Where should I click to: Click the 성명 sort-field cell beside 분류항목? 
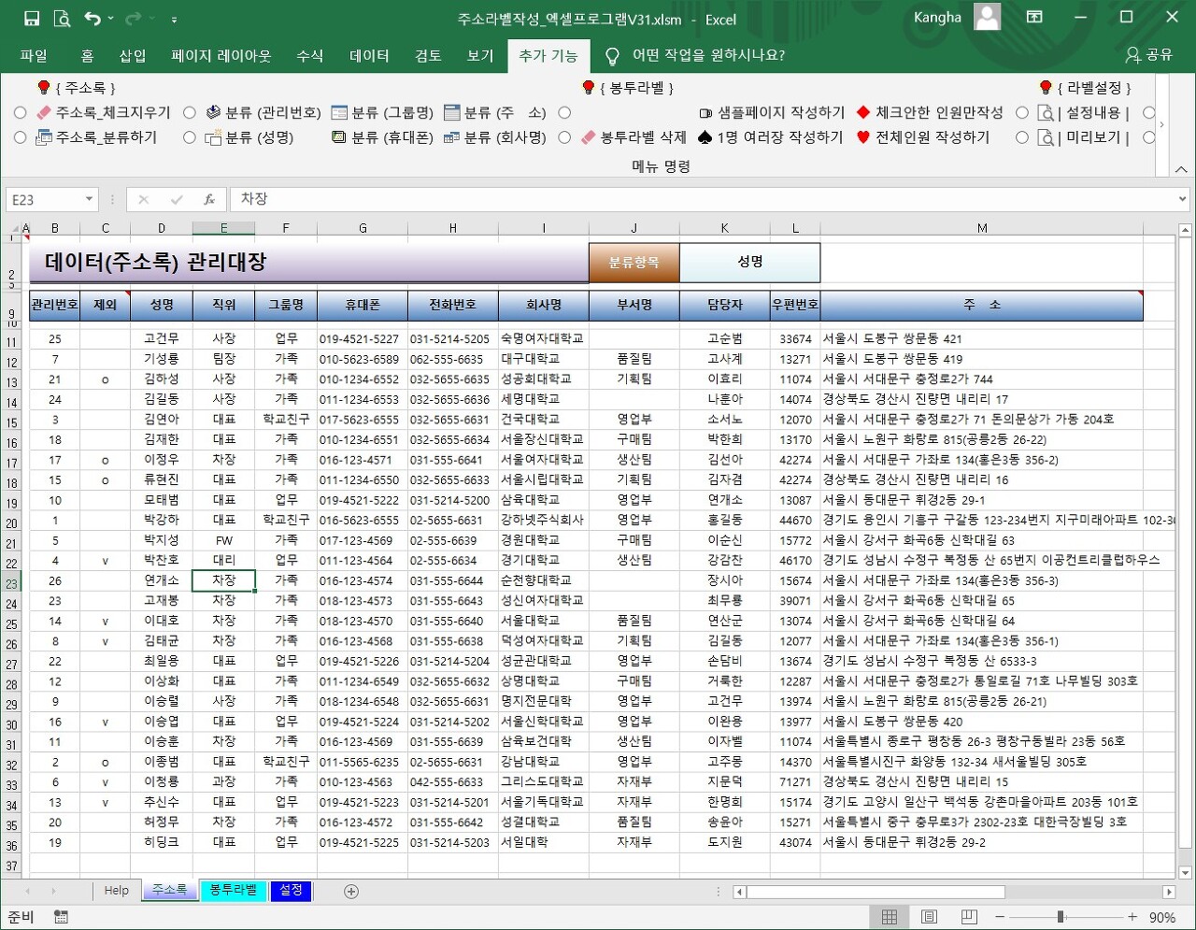click(x=750, y=263)
